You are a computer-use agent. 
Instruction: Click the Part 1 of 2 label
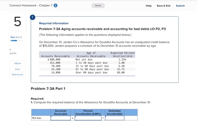coord(16,37)
